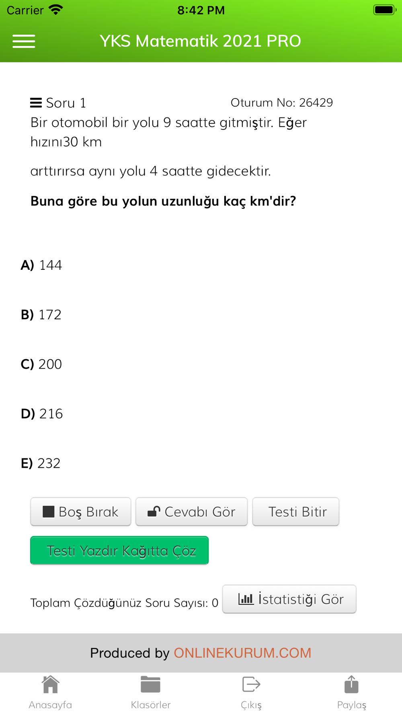Image resolution: width=402 pixels, height=715 pixels.
Task: Tap the list icon beside Soru 1
Action: pos(36,103)
